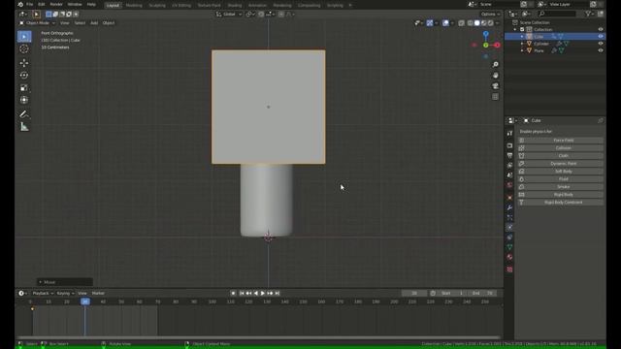Select the Move tool
The height and width of the screenshot is (349, 621).
pos(24,63)
